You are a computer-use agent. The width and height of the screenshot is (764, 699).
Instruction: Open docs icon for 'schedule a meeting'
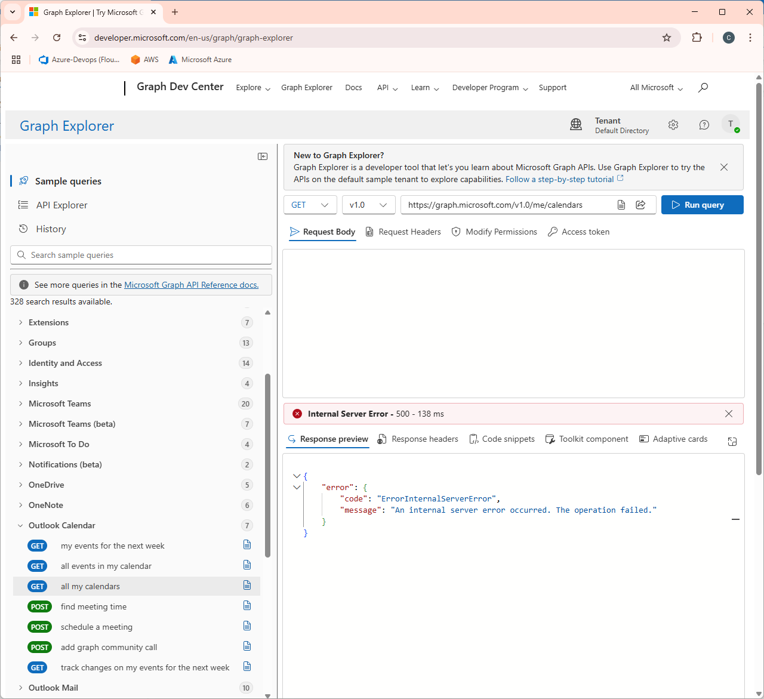tap(247, 626)
